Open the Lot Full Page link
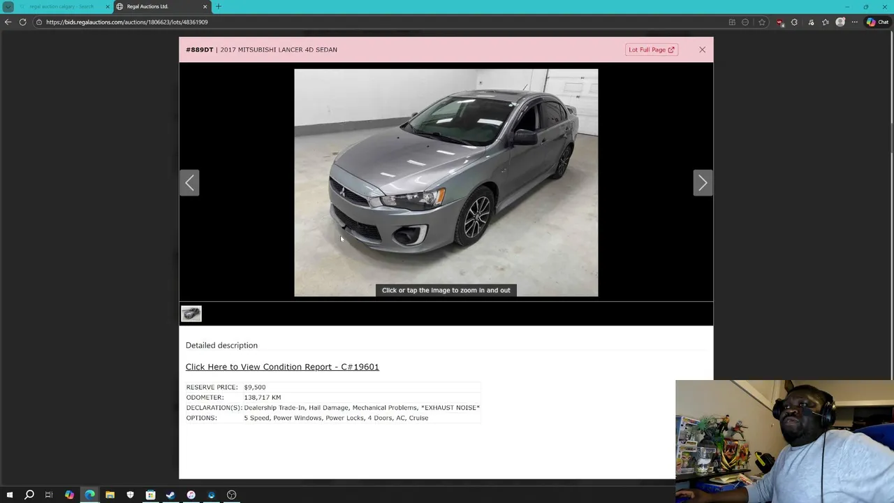 pyautogui.click(x=651, y=50)
